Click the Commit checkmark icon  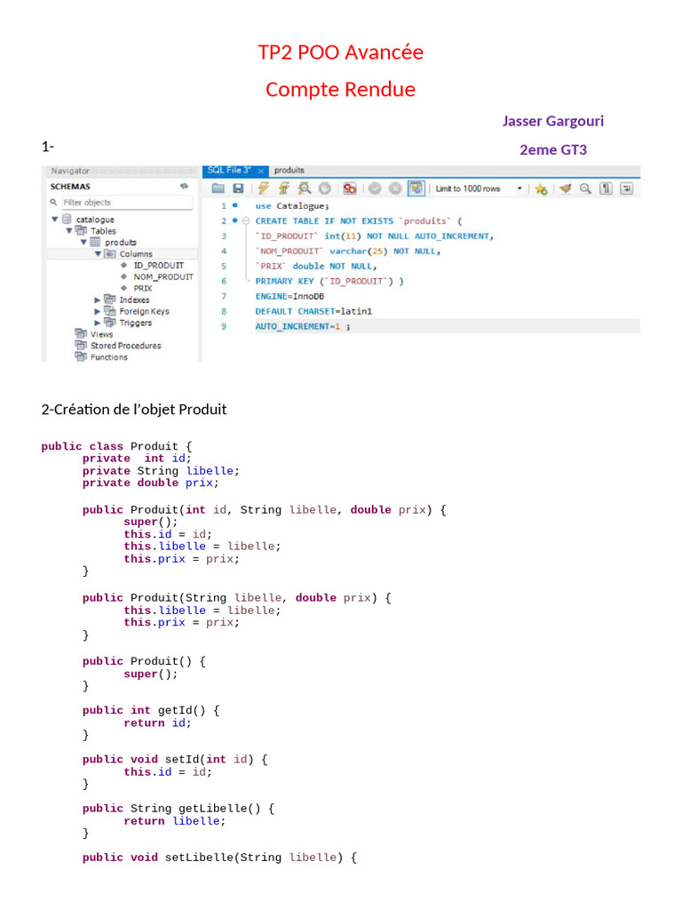(375, 188)
